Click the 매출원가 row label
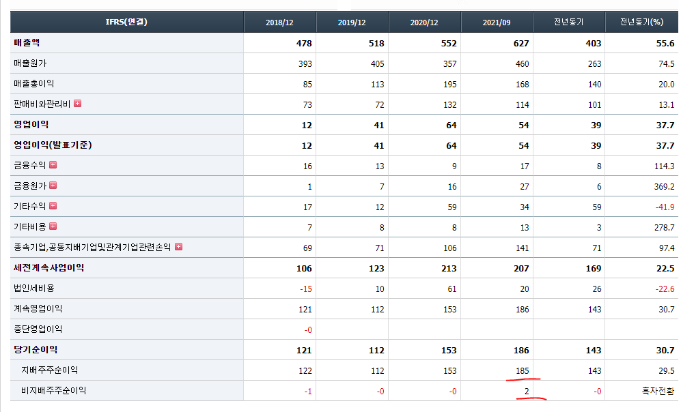Viewport: 681px width, 412px height. [30, 63]
